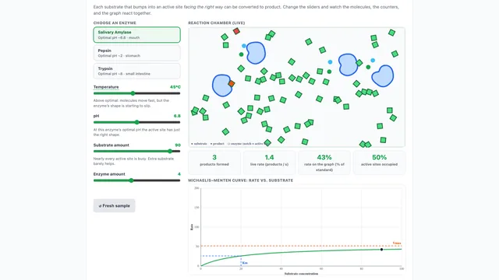This screenshot has width=499, height=280.
Task: Click the black current-point marker on the curve
Action: tap(381, 250)
